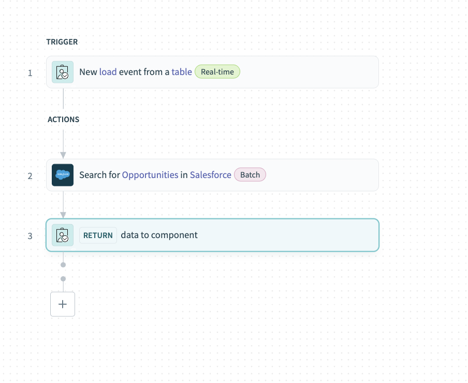Screen dimensions: 468x383
Task: Select the TRIGGER section header
Action: click(x=62, y=42)
